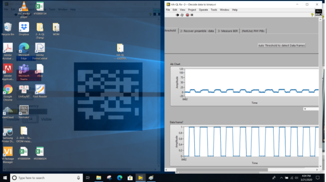
Task: Select the Texmaker desktop shortcut
Action: (24, 112)
